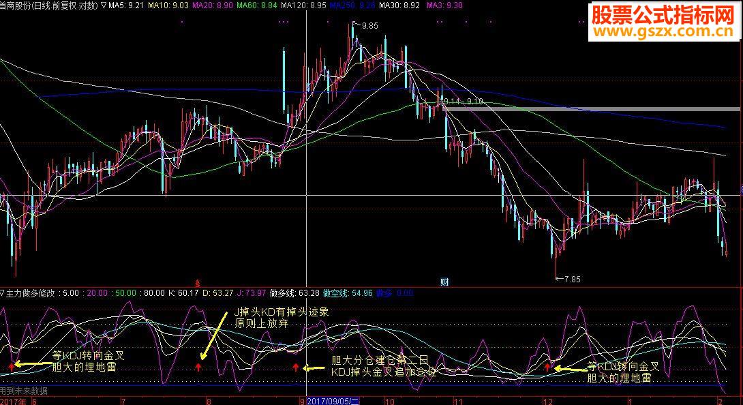743x405 pixels.
Task: Select the MA120: 8.95 label
Action: point(303,5)
